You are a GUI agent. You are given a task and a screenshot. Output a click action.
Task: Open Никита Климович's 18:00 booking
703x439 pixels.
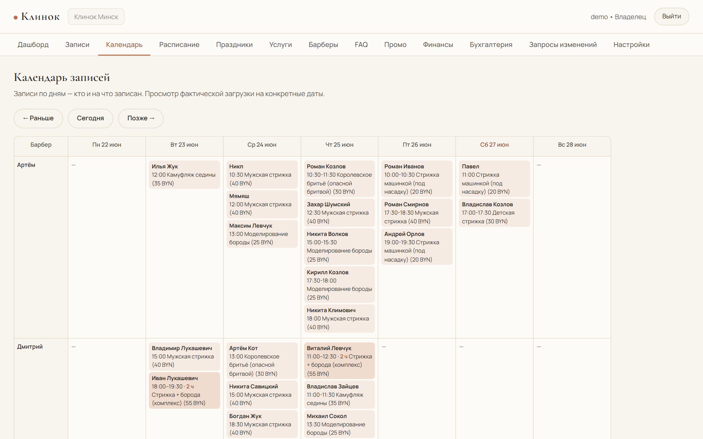(x=340, y=319)
